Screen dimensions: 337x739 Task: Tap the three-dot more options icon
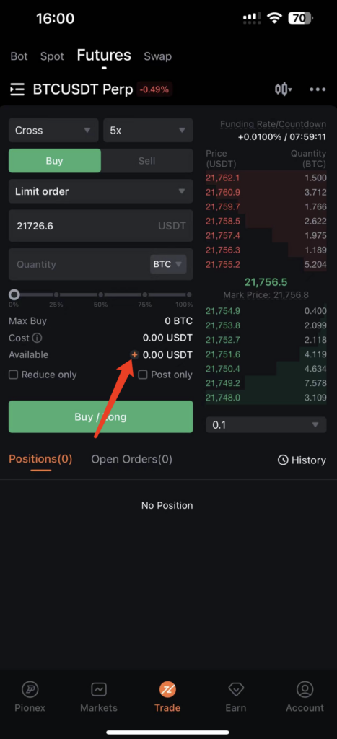click(318, 89)
